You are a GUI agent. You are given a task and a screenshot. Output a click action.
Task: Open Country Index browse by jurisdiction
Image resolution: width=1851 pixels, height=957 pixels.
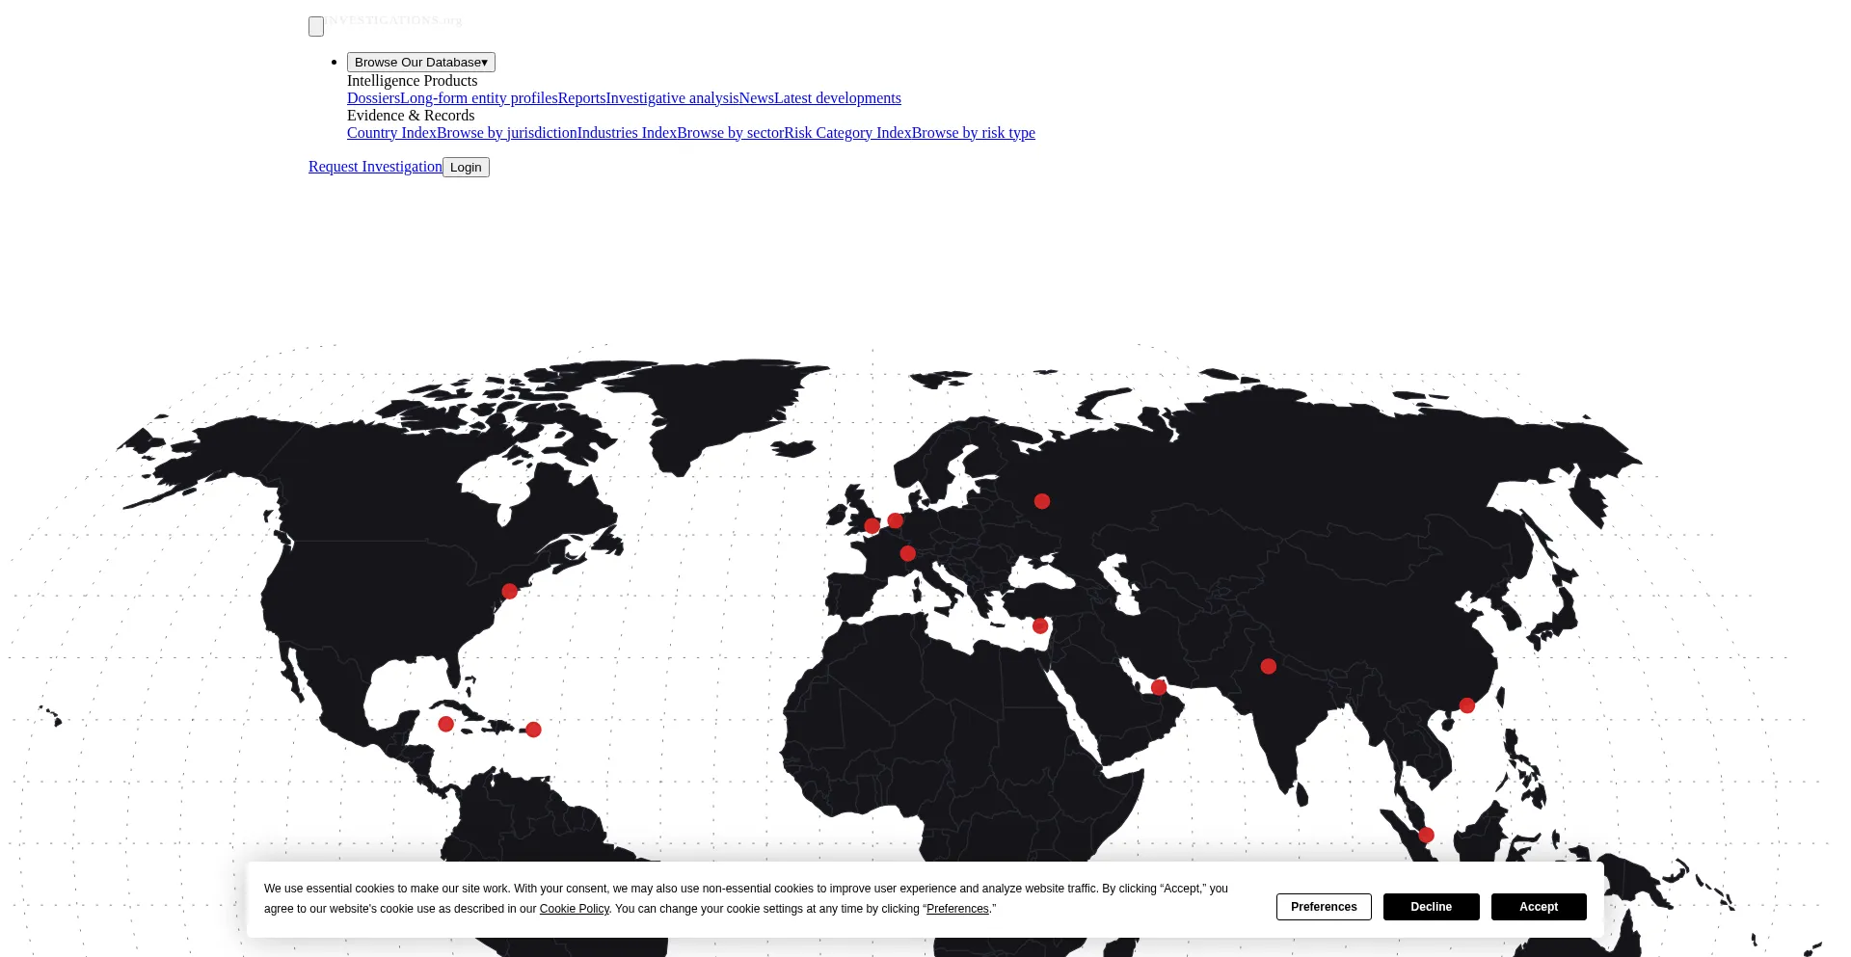coord(462,133)
